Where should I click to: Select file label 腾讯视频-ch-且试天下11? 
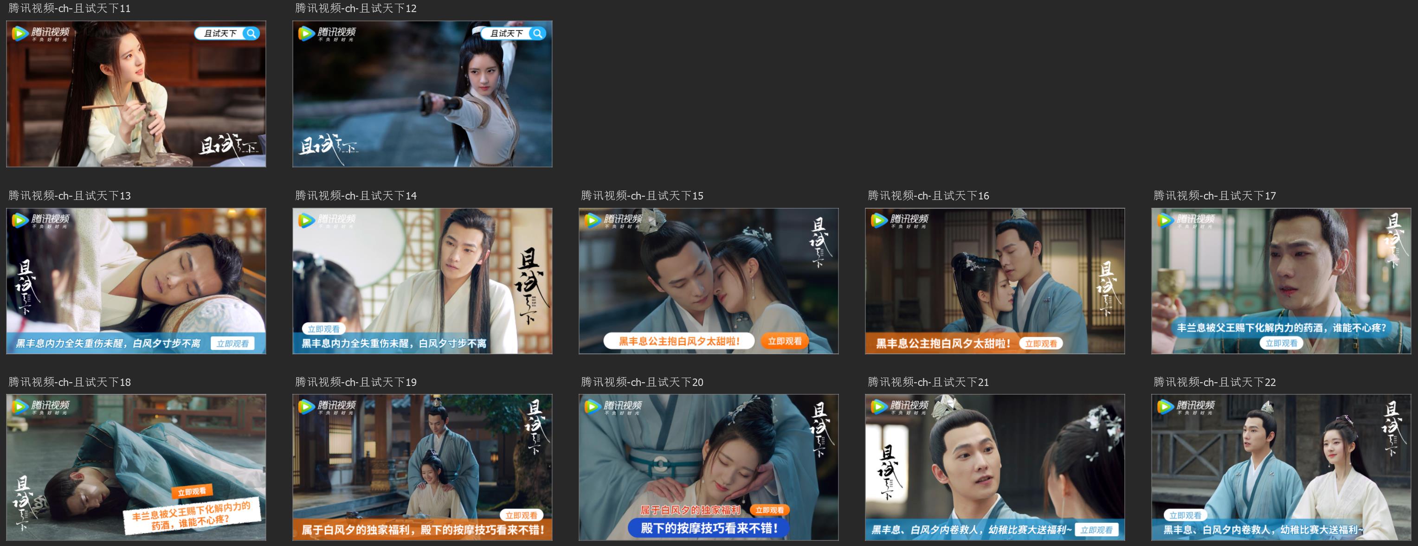(69, 8)
